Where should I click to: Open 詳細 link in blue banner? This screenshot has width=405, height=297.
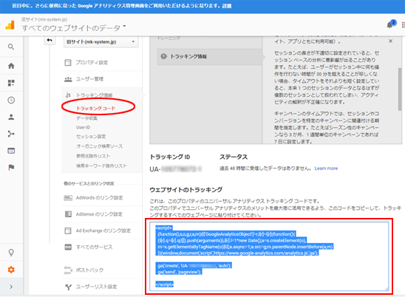tap(227, 6)
